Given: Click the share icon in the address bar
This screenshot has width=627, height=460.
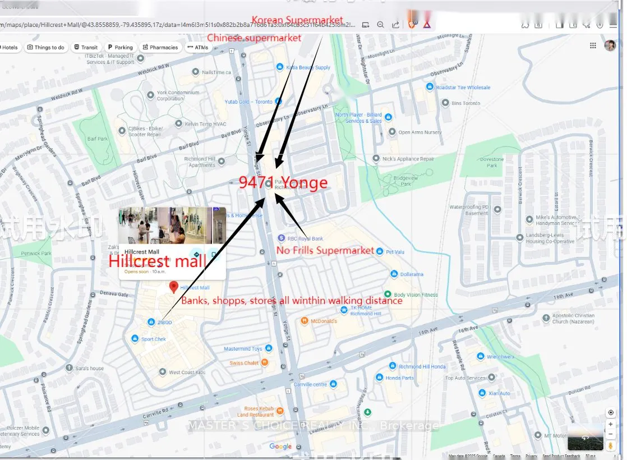Looking at the screenshot, I should tap(395, 25).
